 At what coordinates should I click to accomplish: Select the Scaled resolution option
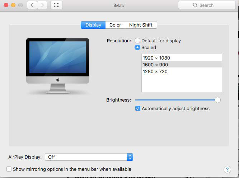pos(137,47)
